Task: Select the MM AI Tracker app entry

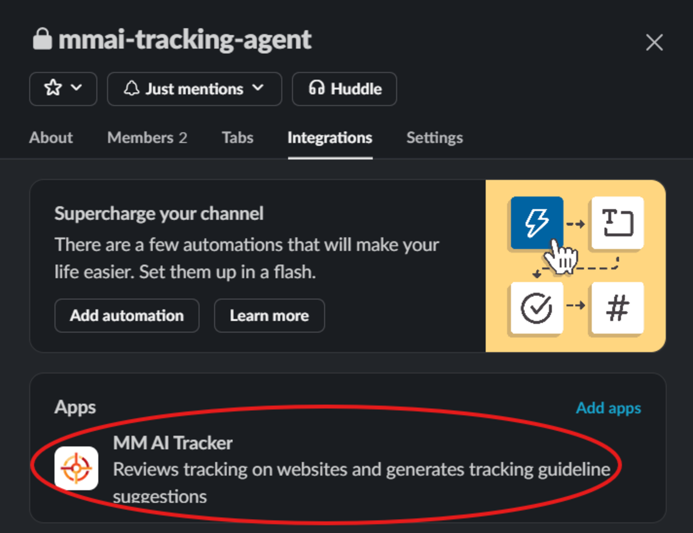Action: tap(173, 443)
